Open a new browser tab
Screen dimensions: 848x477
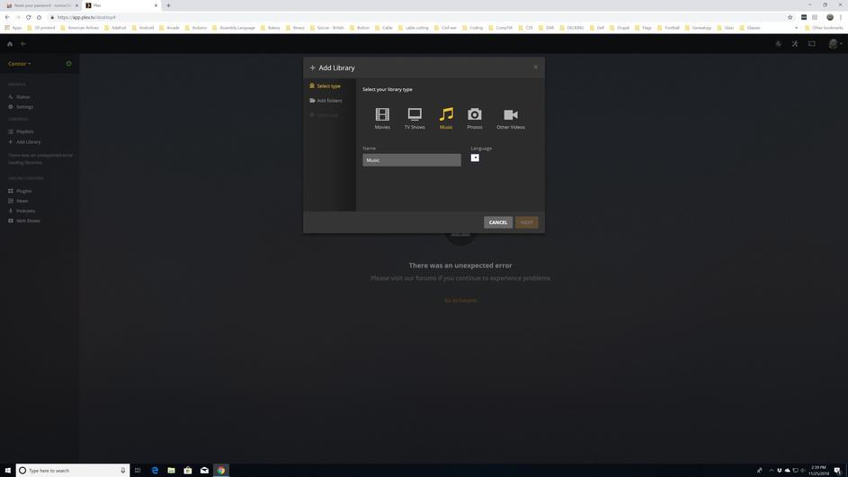[x=168, y=5]
